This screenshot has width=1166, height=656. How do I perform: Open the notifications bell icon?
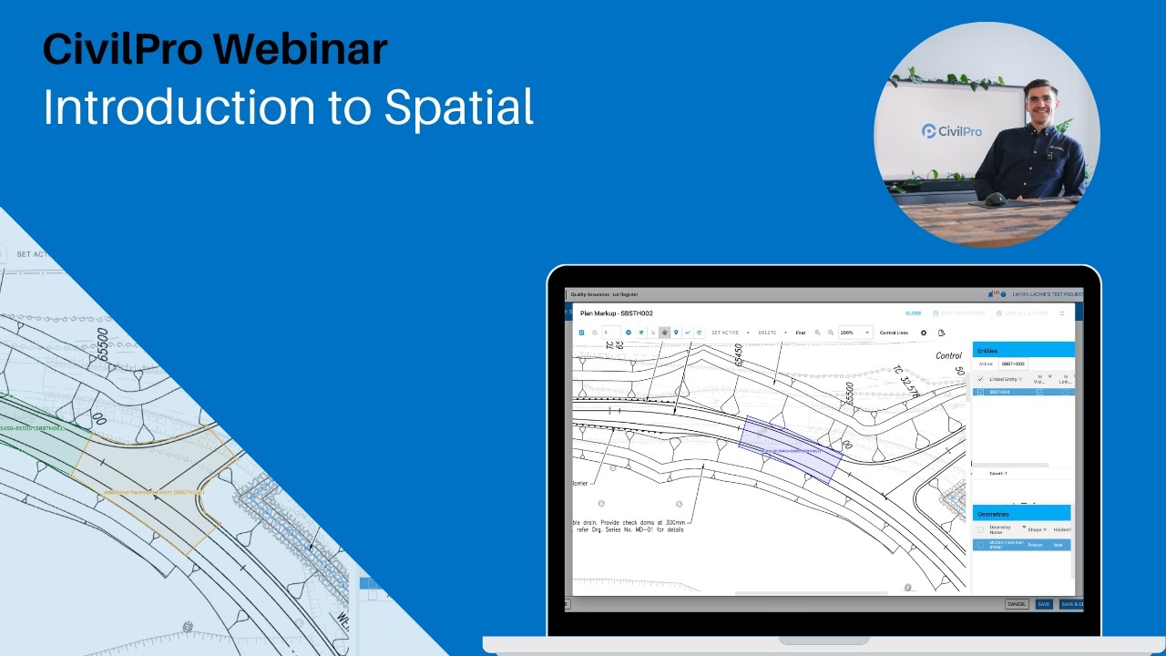(x=992, y=294)
